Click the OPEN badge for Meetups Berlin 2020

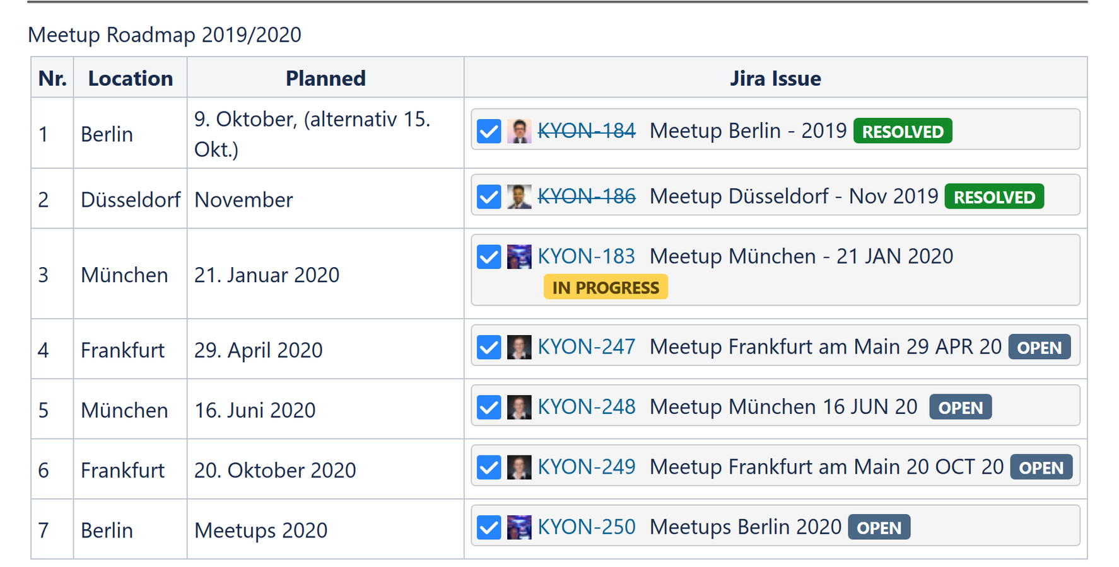879,527
